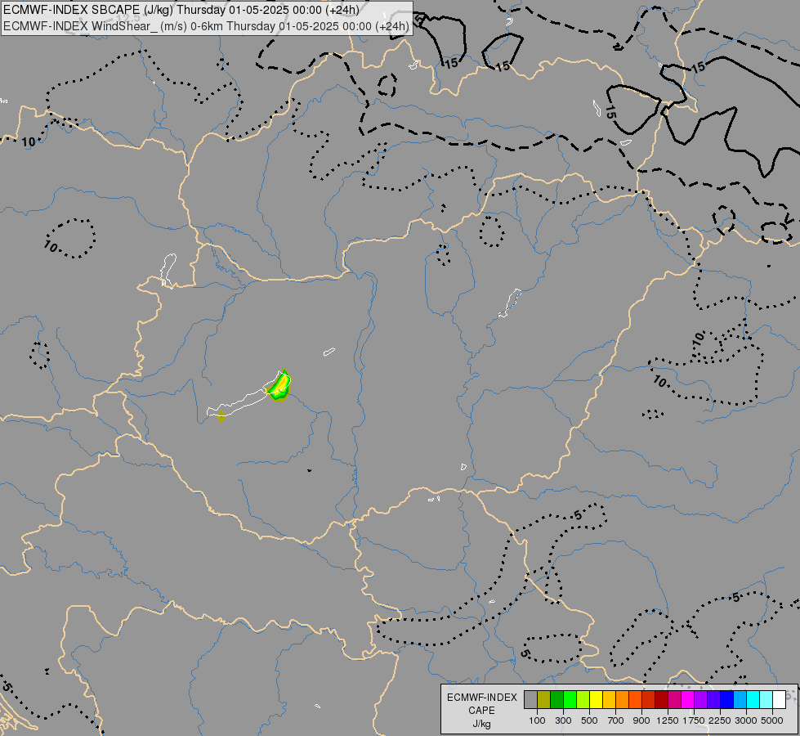Screen dimensions: 800x736
Task: Click the sky blue swatch before 3000
Action: [x=740, y=700]
